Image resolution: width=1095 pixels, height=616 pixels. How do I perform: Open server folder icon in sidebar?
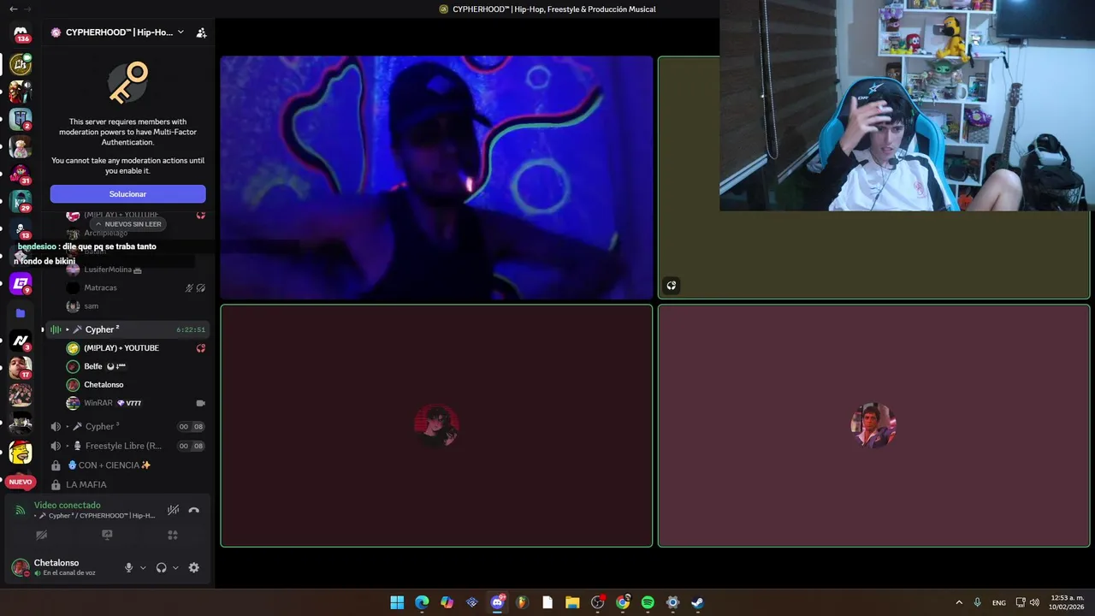click(x=21, y=313)
